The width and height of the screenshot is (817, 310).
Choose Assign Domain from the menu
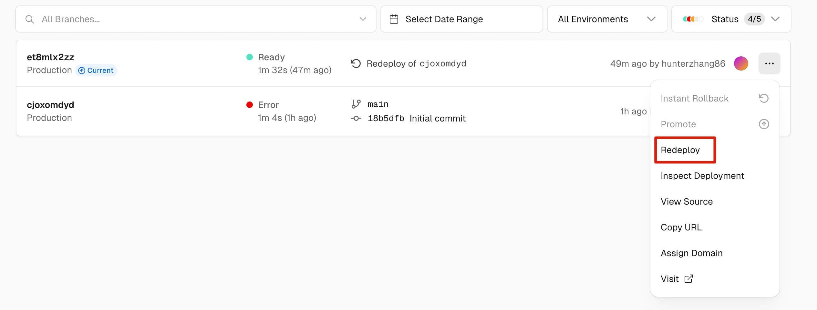691,253
